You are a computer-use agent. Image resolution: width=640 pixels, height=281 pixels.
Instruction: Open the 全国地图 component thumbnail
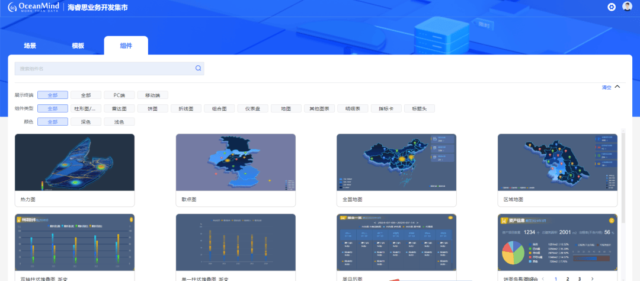click(x=396, y=162)
